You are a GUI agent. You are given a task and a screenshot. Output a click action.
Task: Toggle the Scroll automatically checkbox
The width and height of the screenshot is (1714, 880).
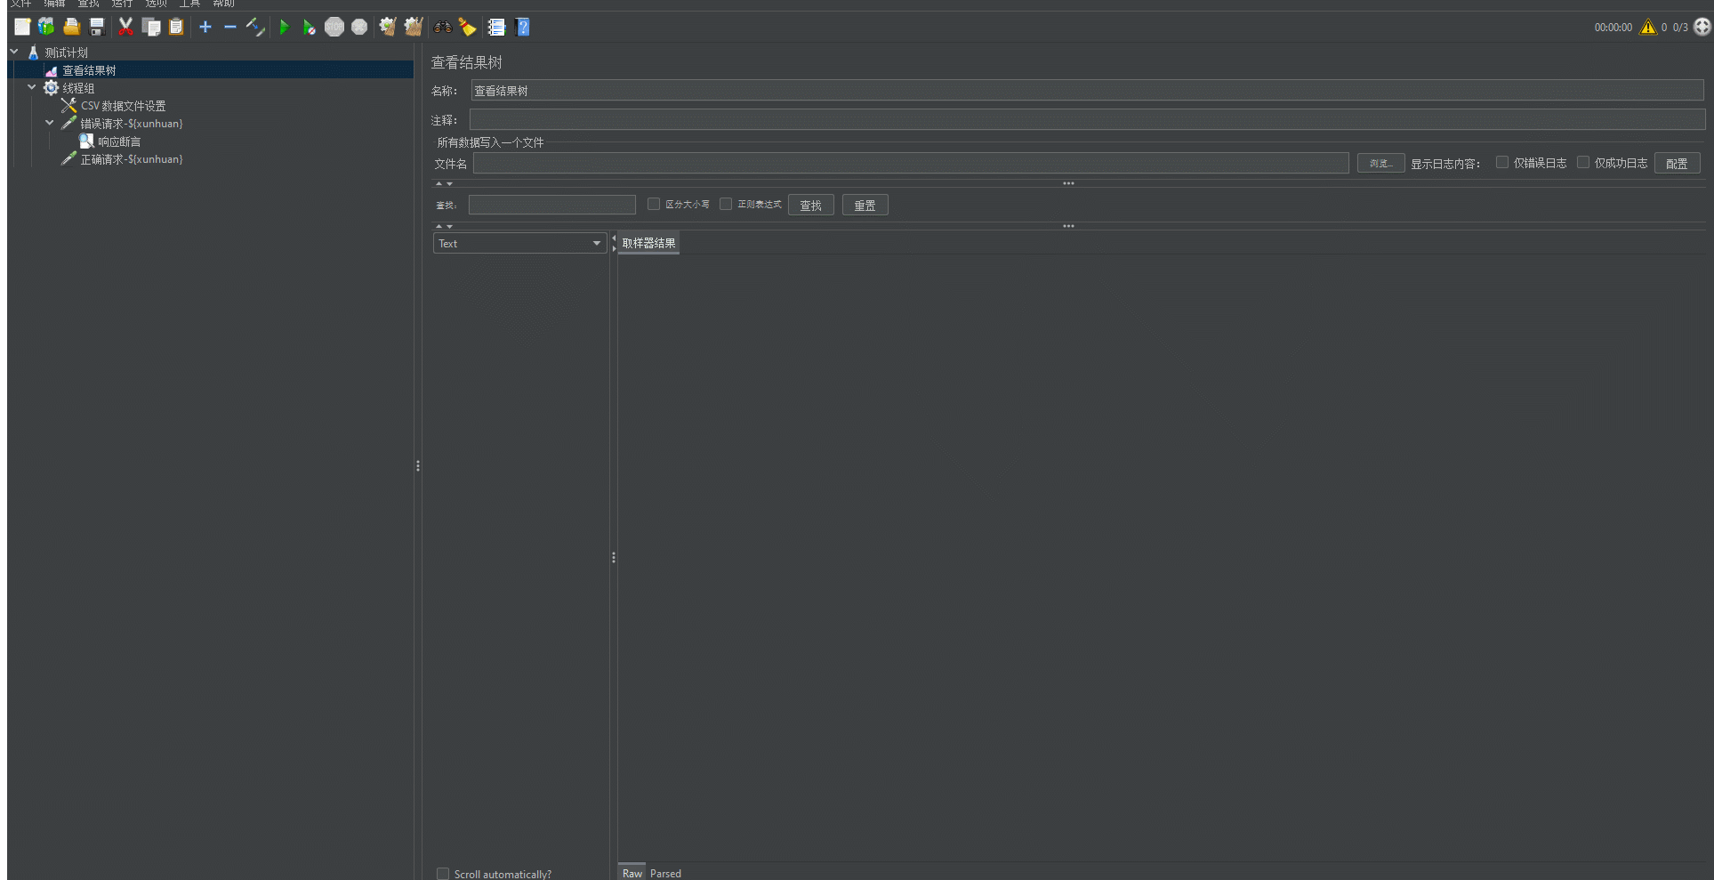[443, 874]
